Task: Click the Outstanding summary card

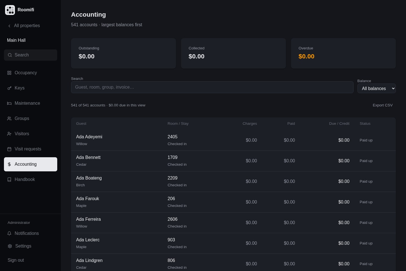Action: pos(123,53)
